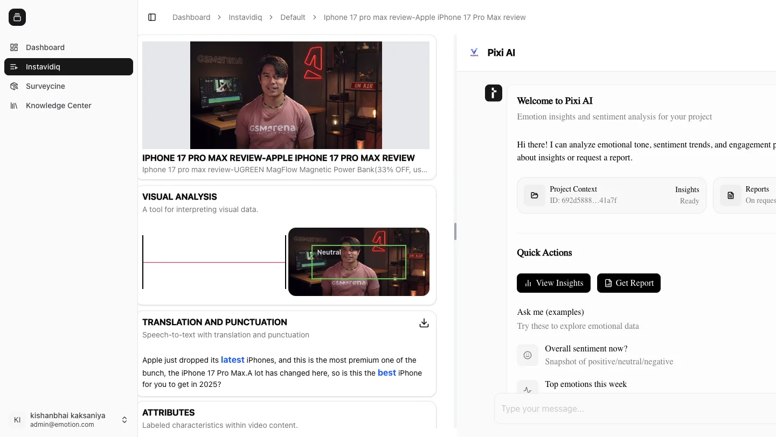Select Surveycine in the sidebar

pos(45,86)
